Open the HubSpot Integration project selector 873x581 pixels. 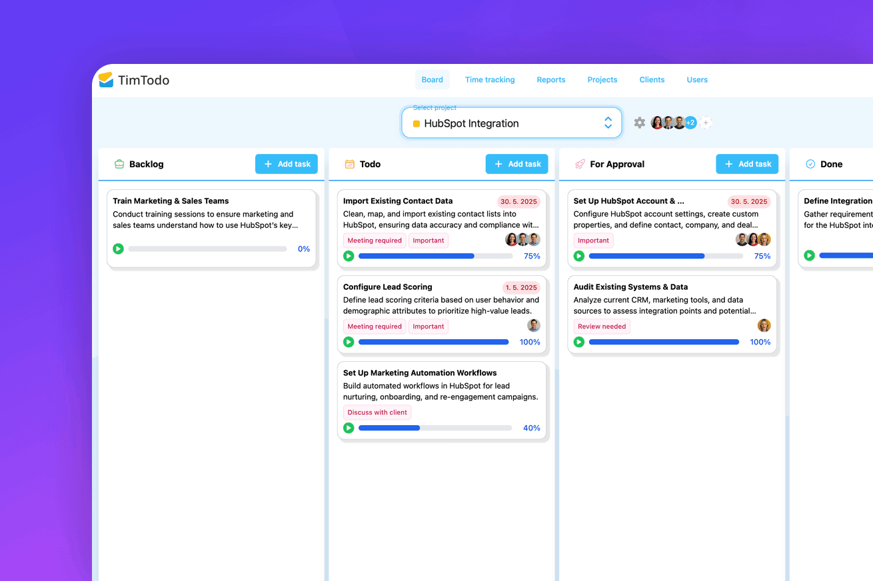click(x=511, y=123)
